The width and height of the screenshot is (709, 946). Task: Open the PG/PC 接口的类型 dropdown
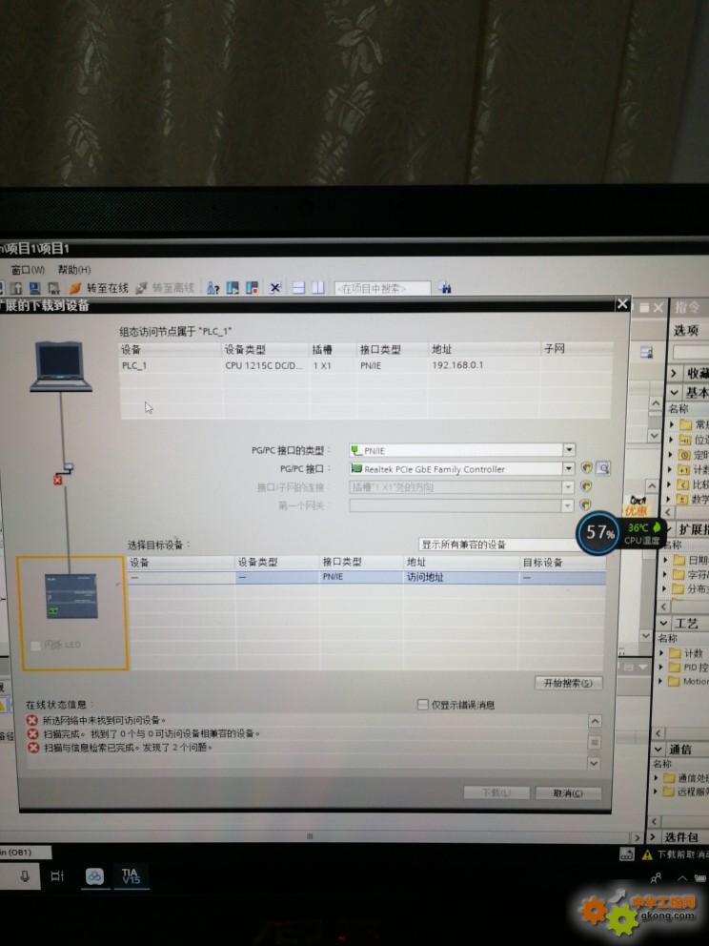click(x=569, y=450)
